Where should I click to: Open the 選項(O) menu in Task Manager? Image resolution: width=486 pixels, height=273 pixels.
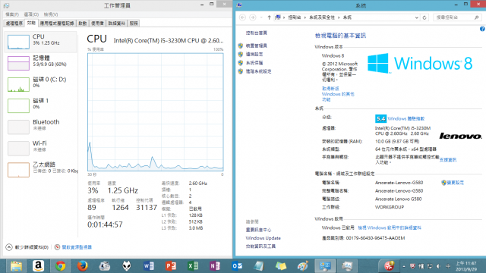click(x=31, y=14)
